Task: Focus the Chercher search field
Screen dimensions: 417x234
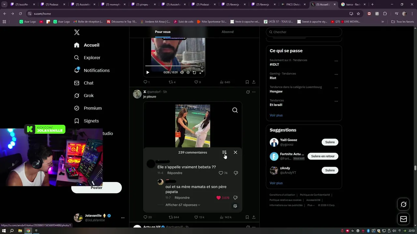Action: click(x=304, y=32)
